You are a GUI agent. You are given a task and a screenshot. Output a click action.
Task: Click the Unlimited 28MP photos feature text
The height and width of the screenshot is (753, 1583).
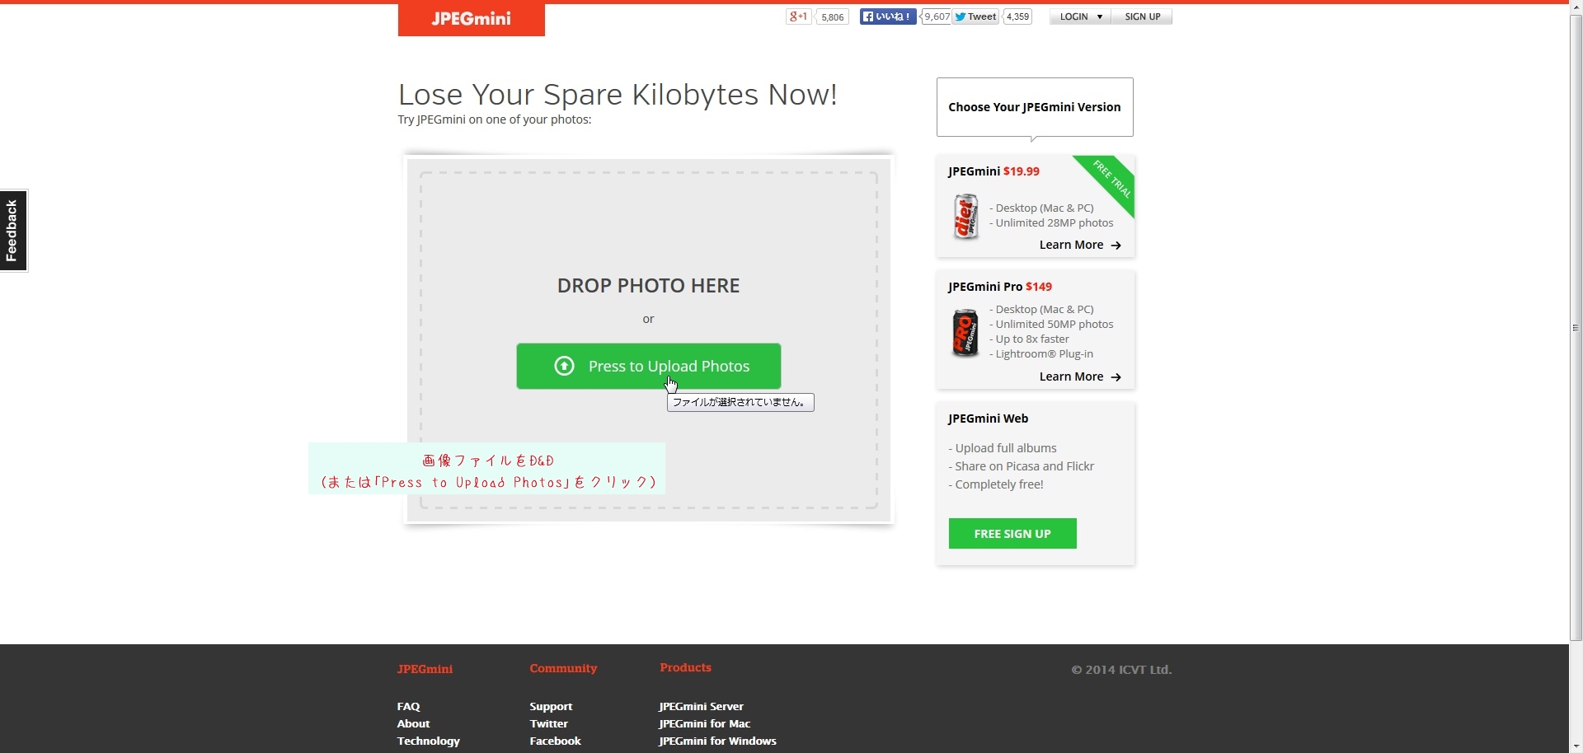point(1051,223)
